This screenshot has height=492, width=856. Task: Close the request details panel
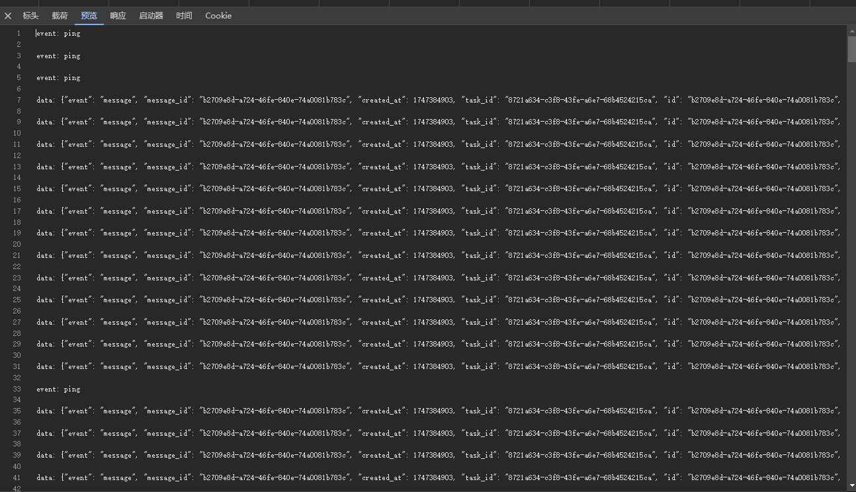pyautogui.click(x=8, y=16)
